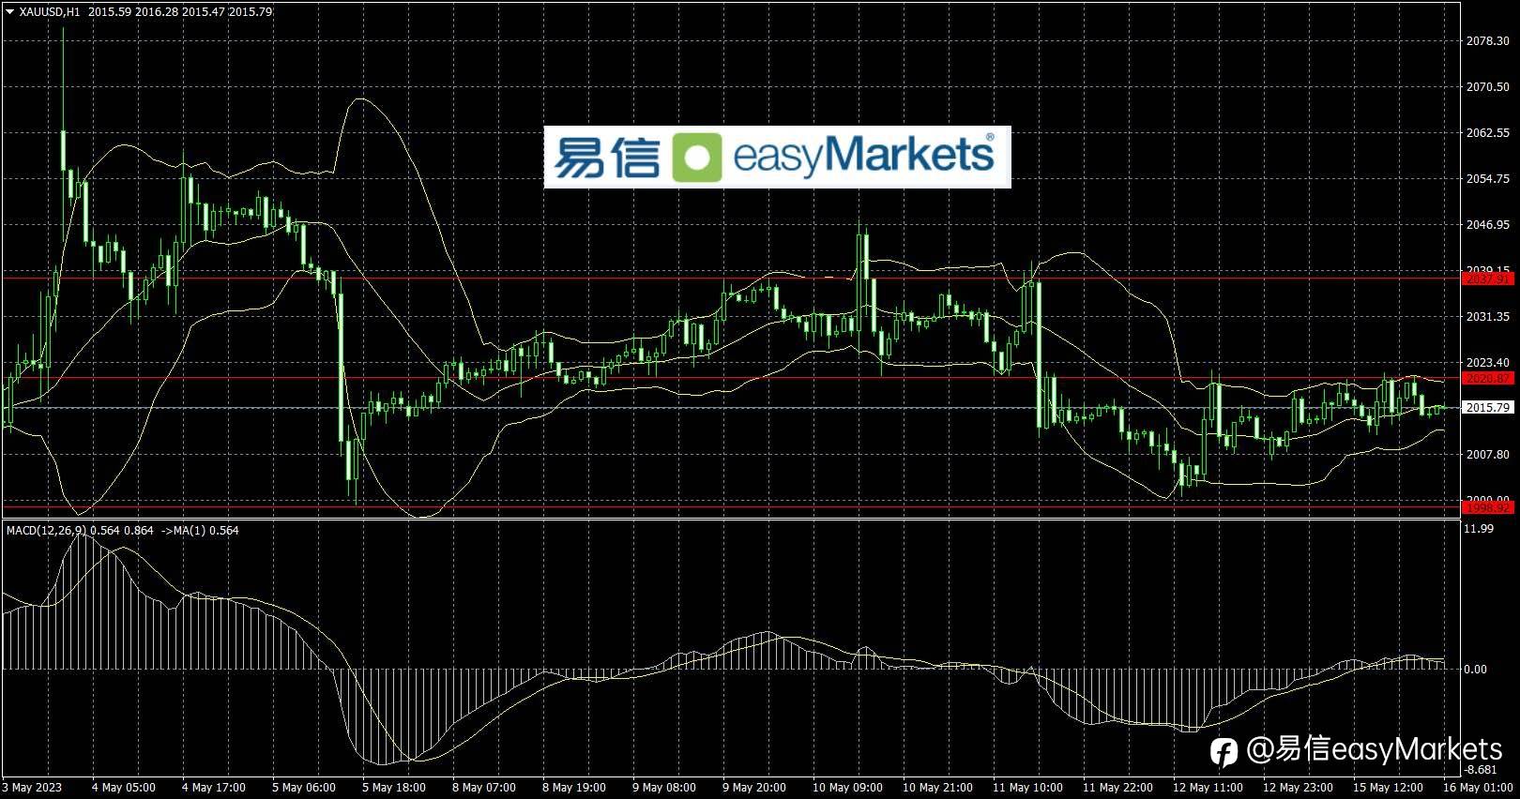Click the 10 May 21:00 time label
Viewport: 1520px width, 799px height.
[x=937, y=788]
